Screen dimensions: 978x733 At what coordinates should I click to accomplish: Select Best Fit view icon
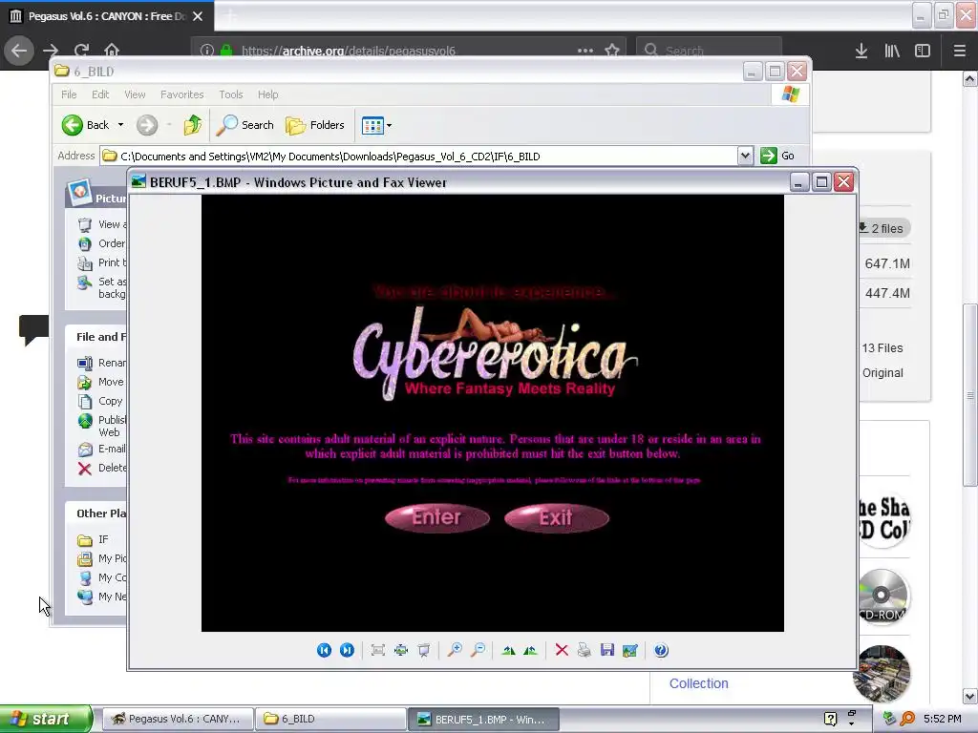378,650
